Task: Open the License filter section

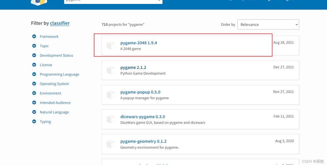Action: pos(34,65)
